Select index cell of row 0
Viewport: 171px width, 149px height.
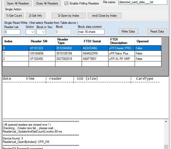[x=15, y=48]
